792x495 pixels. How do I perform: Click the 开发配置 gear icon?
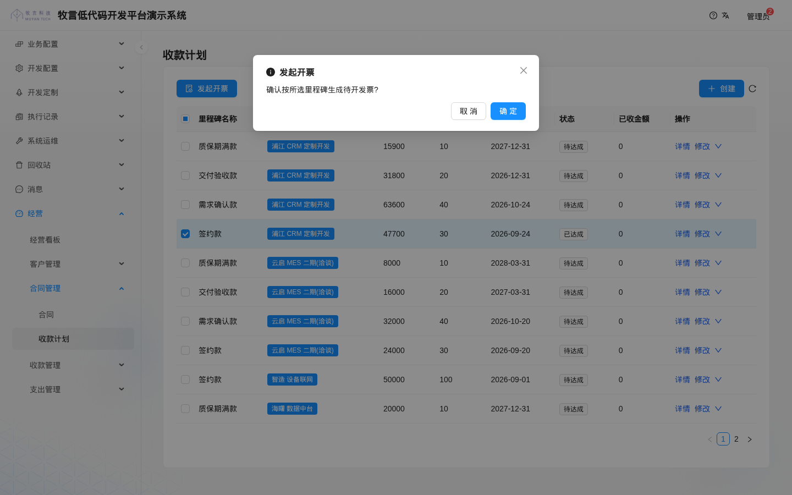[x=19, y=68]
